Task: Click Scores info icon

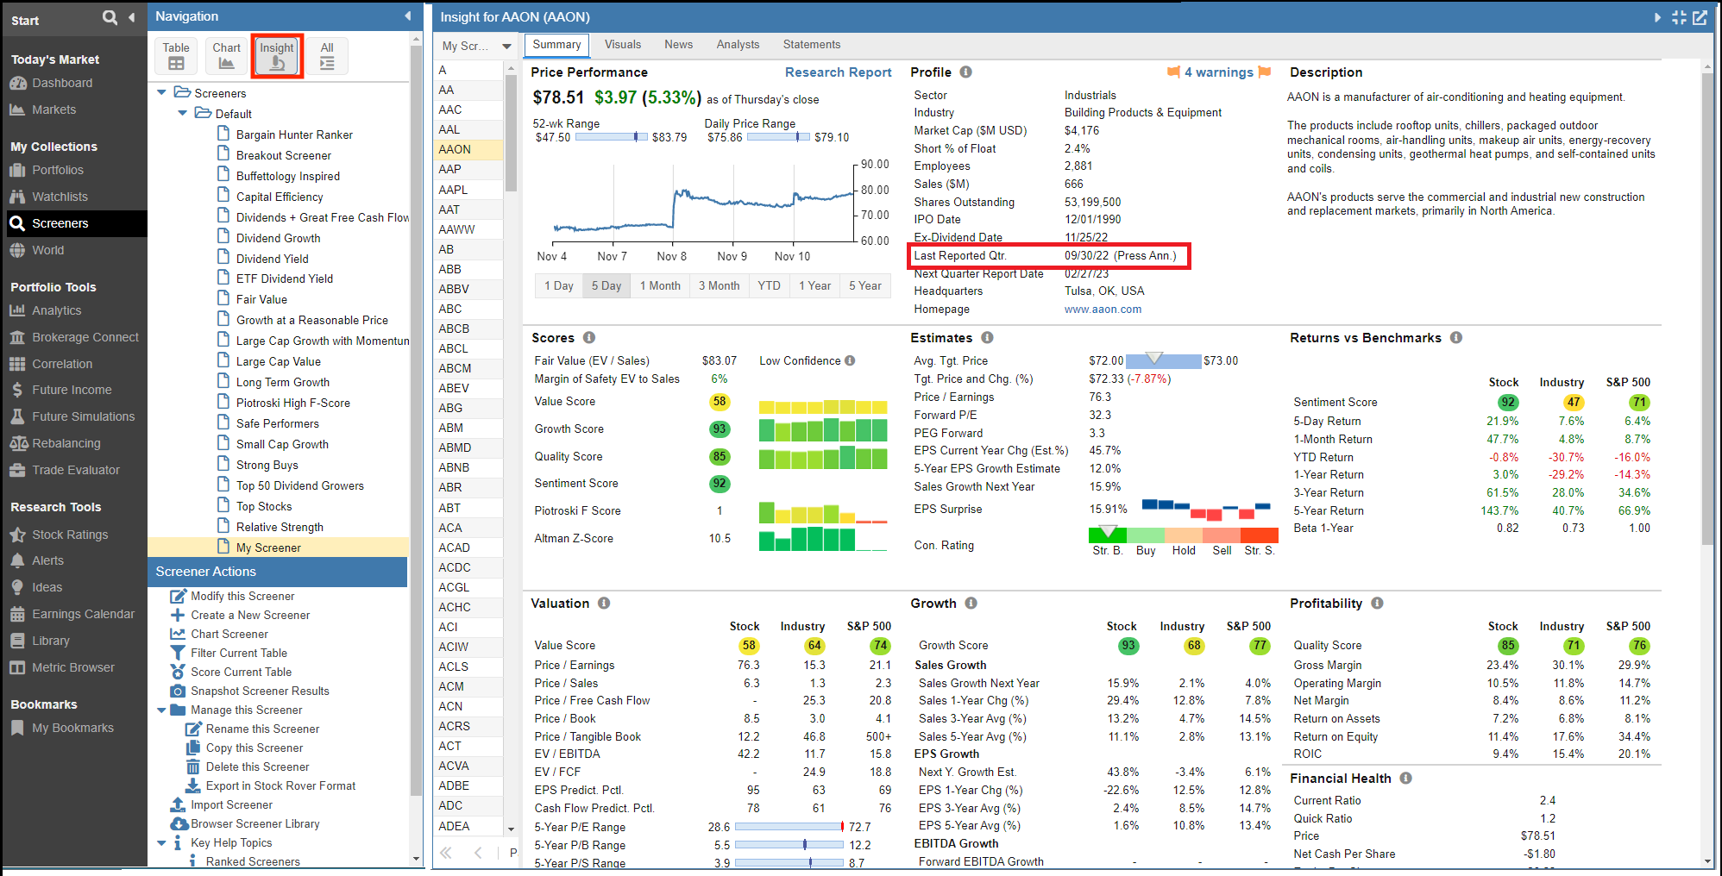Action: click(x=589, y=338)
